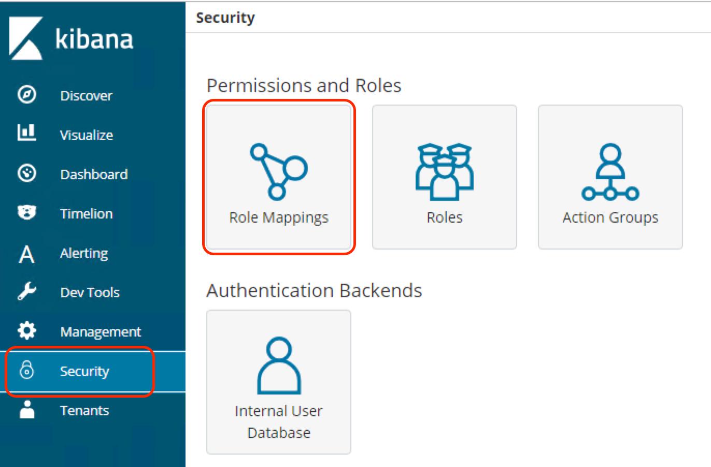Open the Internal User Database card

(x=279, y=382)
